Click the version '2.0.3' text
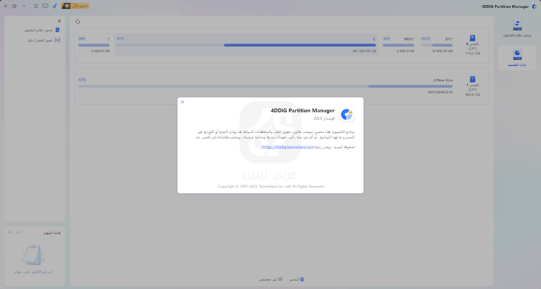Image resolution: width=541 pixels, height=289 pixels. [x=318, y=119]
